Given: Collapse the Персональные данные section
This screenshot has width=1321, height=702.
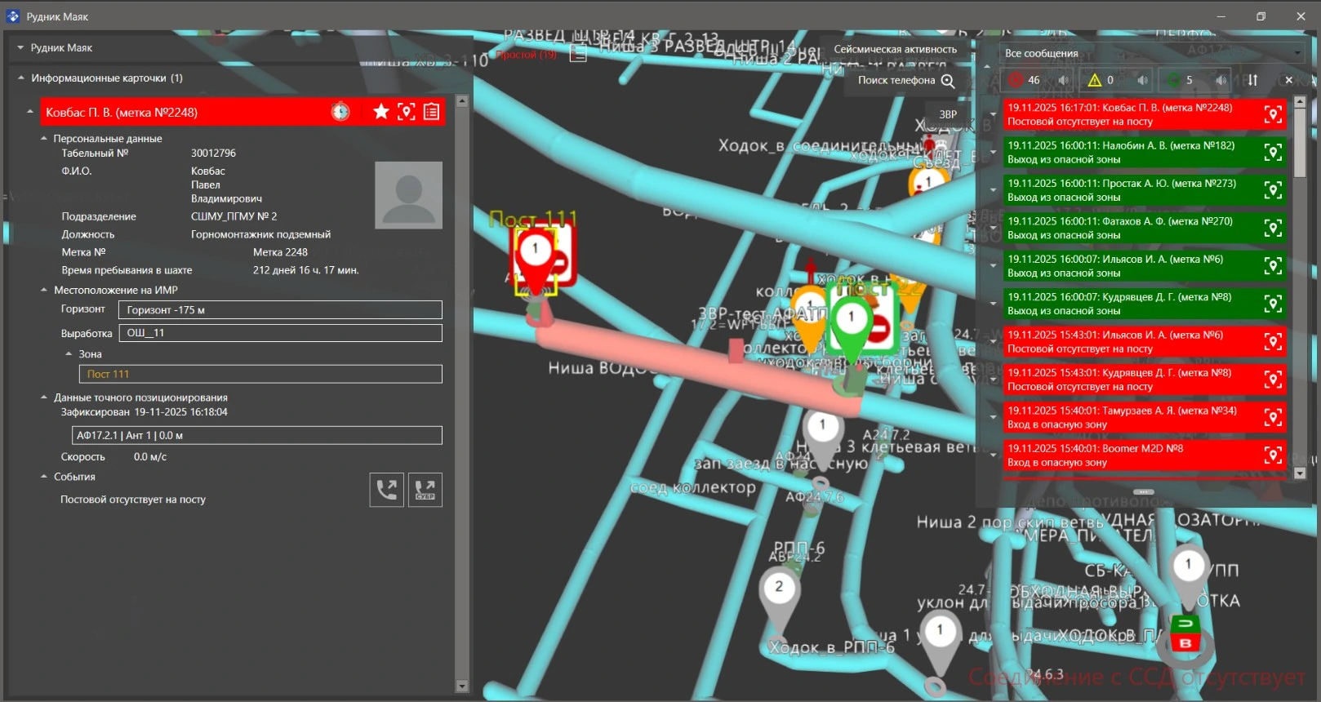Looking at the screenshot, I should [x=45, y=139].
